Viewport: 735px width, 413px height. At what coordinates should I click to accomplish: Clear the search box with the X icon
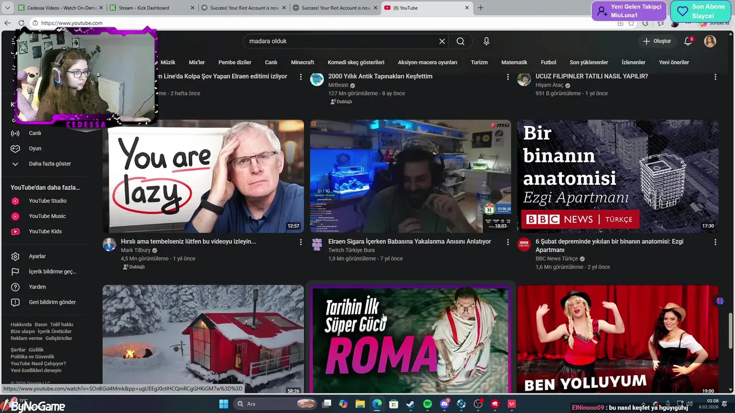pyautogui.click(x=442, y=41)
